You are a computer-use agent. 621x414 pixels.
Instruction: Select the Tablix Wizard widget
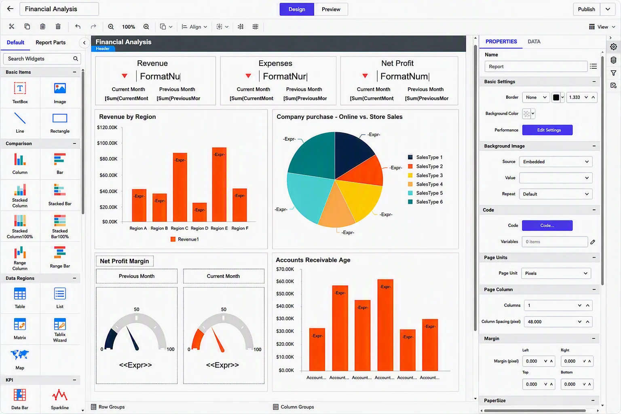pyautogui.click(x=60, y=330)
